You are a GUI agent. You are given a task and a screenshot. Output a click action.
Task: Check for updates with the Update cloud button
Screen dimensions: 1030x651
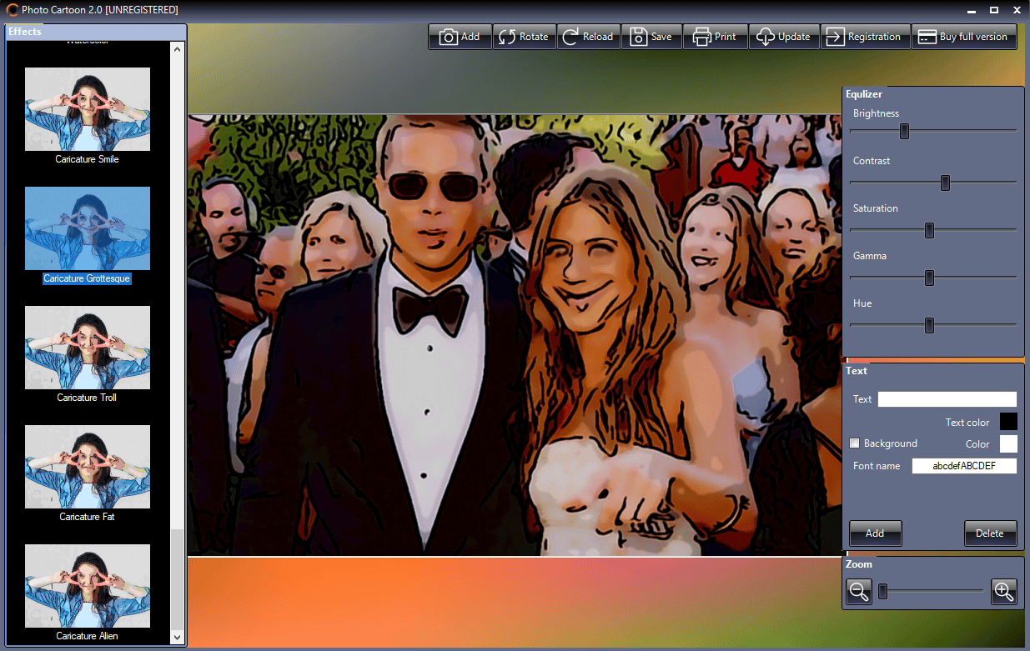[783, 37]
